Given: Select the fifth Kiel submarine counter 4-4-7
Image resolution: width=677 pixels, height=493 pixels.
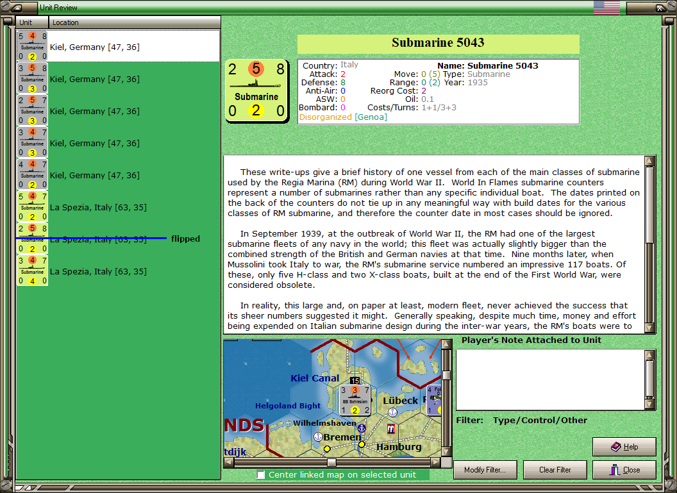Looking at the screenshot, I should 33,174.
